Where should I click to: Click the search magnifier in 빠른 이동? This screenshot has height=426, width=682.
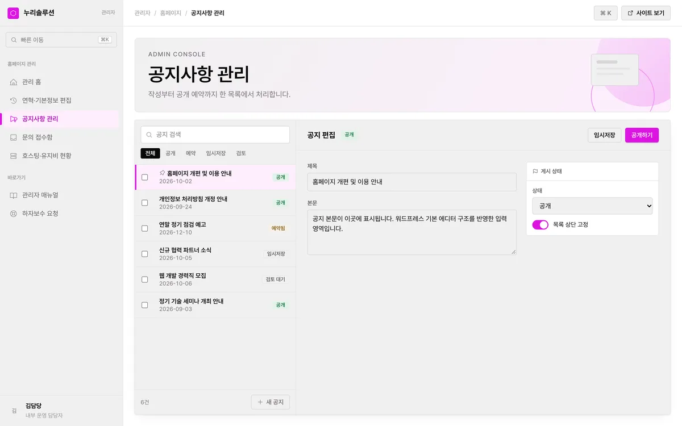14,40
